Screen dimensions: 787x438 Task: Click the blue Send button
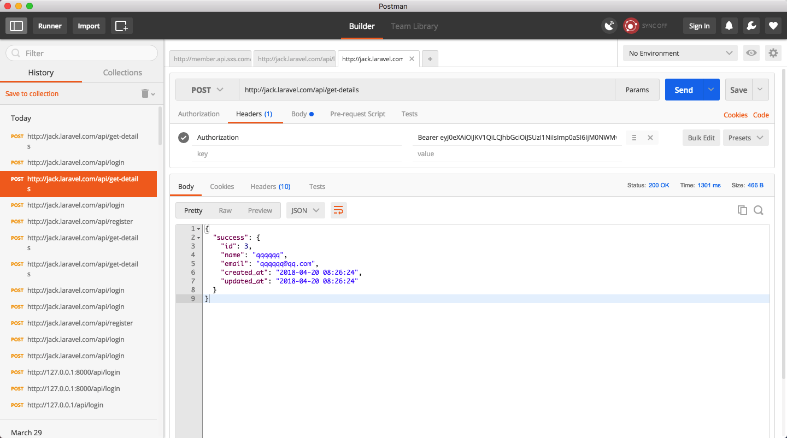coord(684,90)
